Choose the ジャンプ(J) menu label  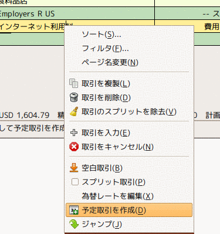pos(101,224)
